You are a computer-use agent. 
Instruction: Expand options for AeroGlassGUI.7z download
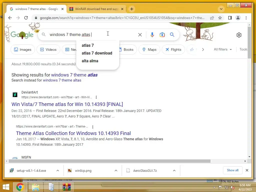click(x=174, y=170)
